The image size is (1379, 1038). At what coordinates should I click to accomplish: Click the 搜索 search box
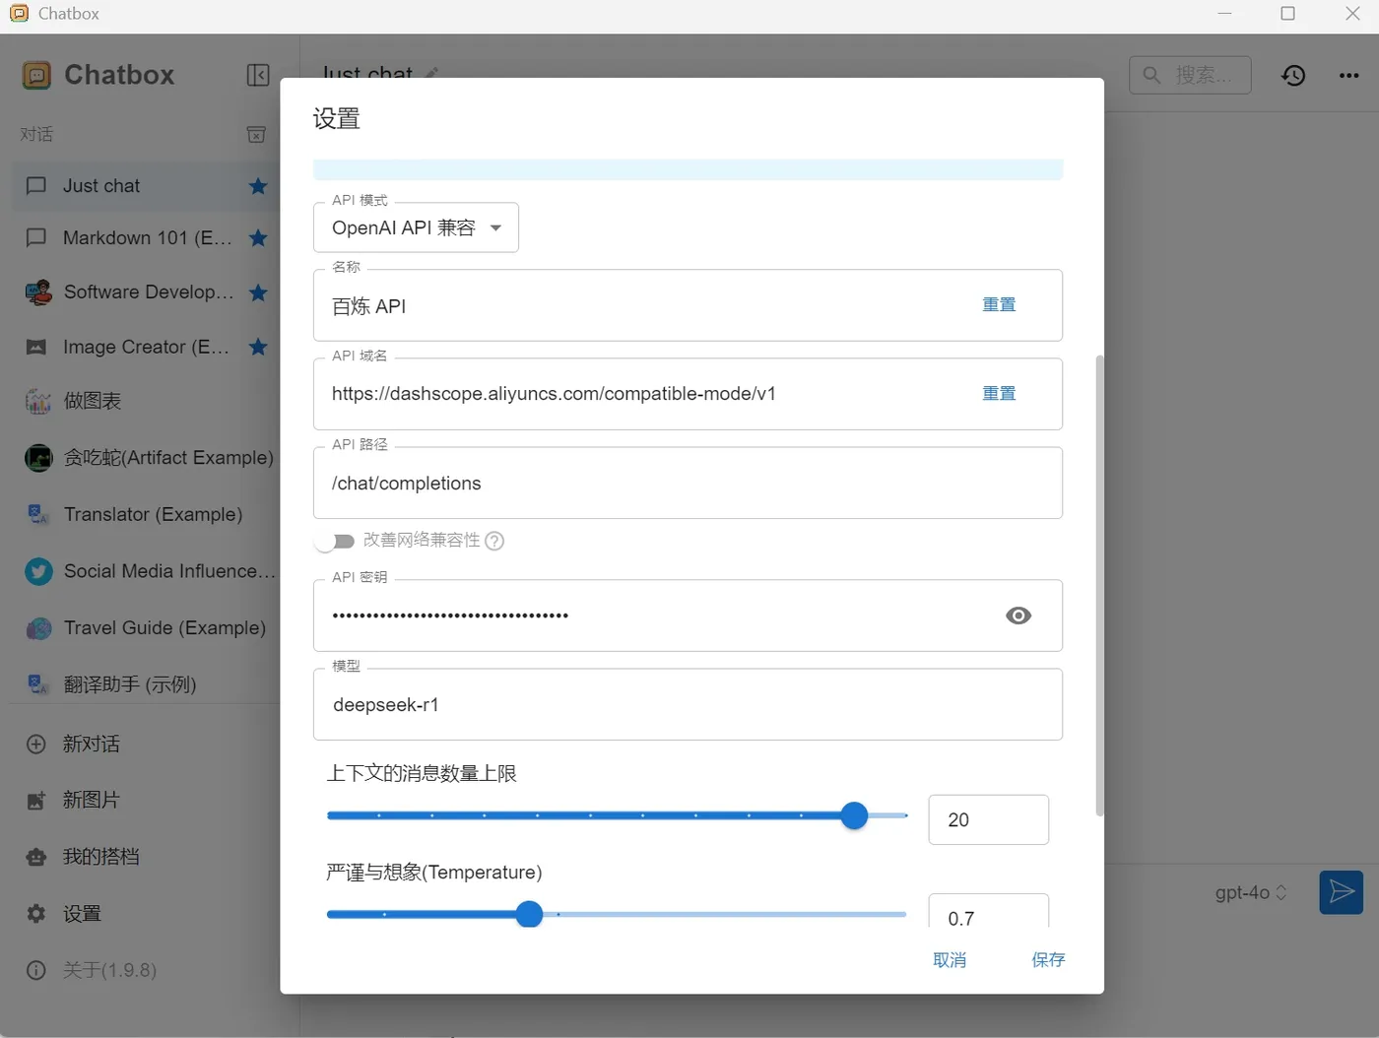1190,75
